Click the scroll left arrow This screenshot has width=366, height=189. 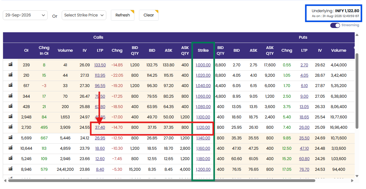(5, 181)
